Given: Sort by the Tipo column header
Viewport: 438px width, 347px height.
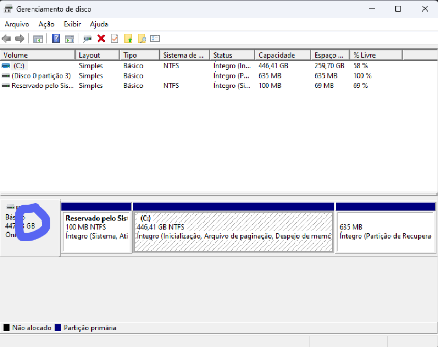Looking at the screenshot, I should point(140,55).
